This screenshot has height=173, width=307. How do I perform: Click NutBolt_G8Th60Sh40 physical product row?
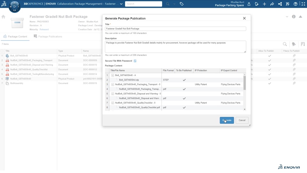pos(20,79)
